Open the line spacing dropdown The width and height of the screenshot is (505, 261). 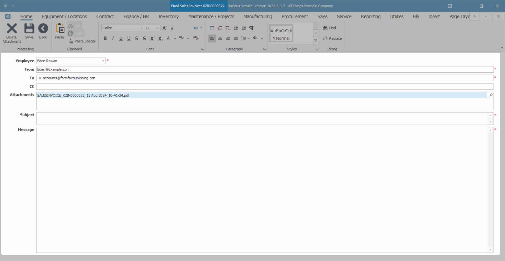pos(245,38)
